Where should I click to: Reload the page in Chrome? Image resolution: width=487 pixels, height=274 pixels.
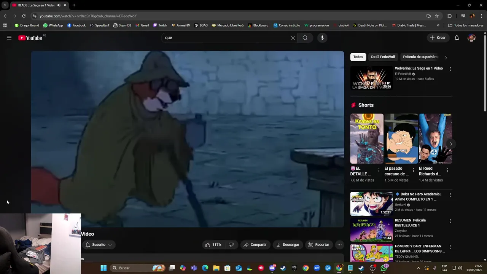click(x=24, y=16)
